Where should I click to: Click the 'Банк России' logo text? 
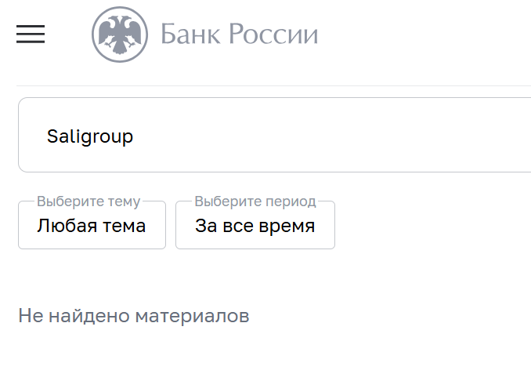[x=239, y=34]
